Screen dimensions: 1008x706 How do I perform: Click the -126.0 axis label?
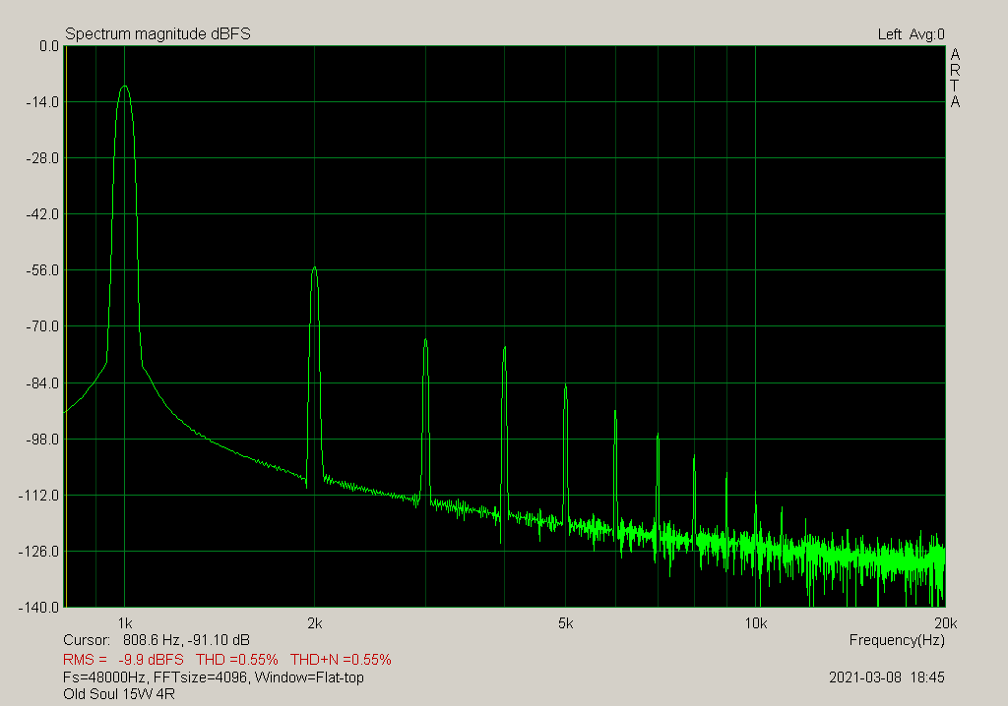click(39, 552)
